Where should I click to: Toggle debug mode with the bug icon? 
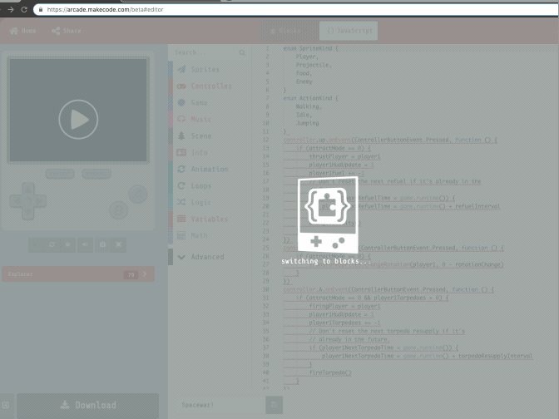(x=67, y=244)
